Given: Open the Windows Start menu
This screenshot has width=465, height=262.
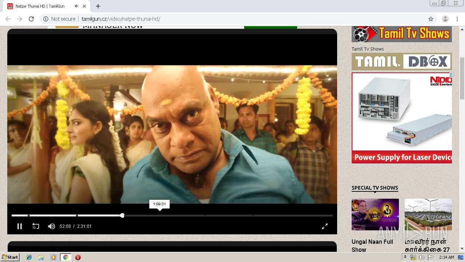Looking at the screenshot, I should [x=10, y=257].
